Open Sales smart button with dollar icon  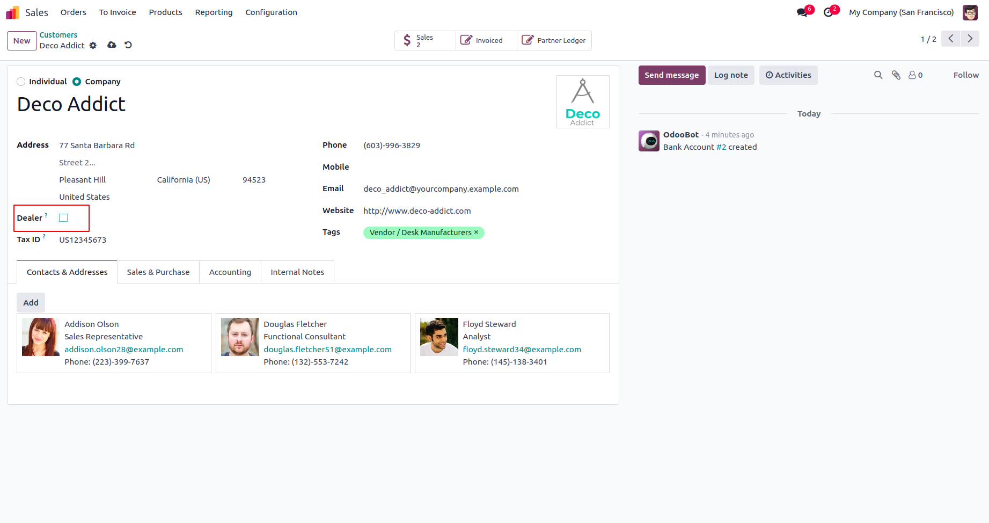(425, 40)
